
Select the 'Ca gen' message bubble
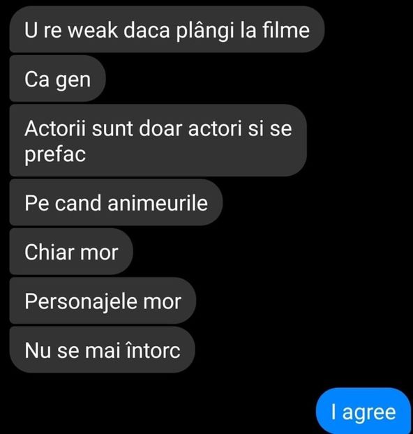point(58,79)
